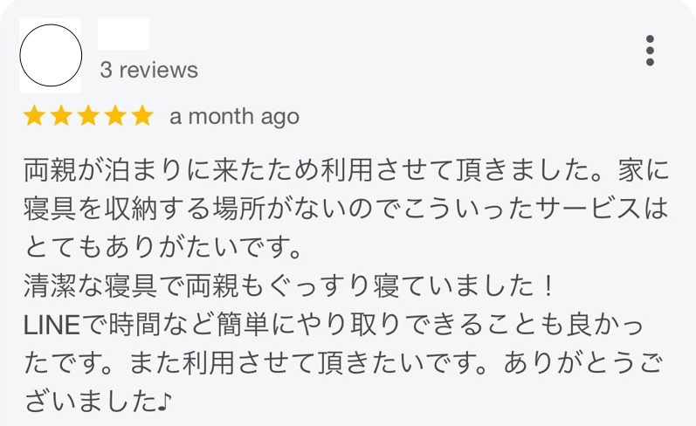Click the line とてもありがたいです。

click(x=161, y=247)
